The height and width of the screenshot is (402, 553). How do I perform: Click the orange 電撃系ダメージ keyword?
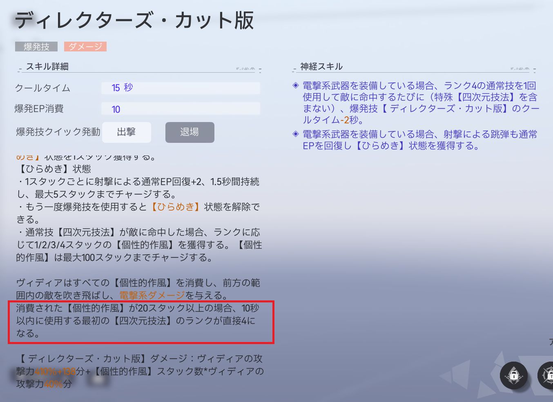click(152, 295)
